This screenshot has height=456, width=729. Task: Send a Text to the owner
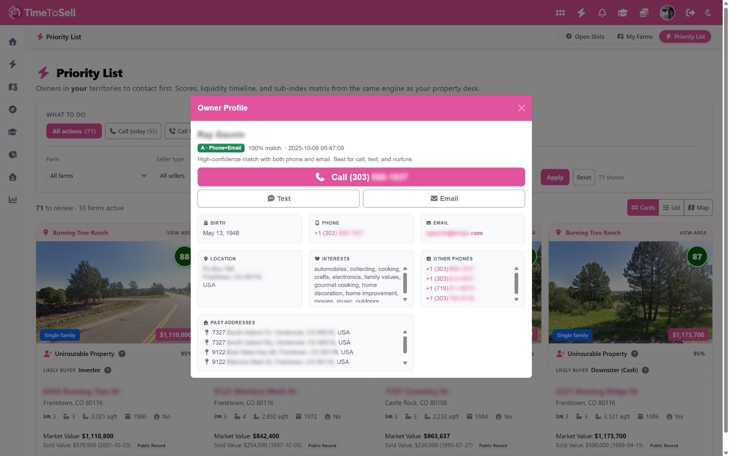278,198
